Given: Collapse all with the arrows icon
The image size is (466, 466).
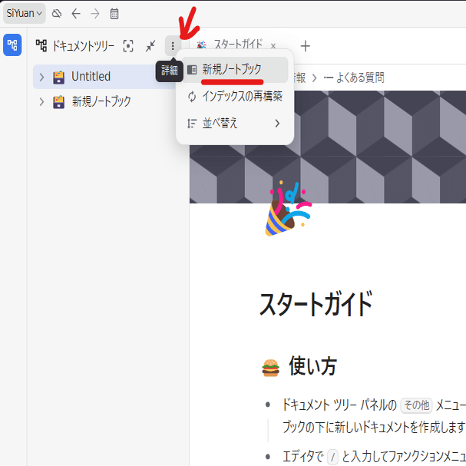Looking at the screenshot, I should 150,46.
